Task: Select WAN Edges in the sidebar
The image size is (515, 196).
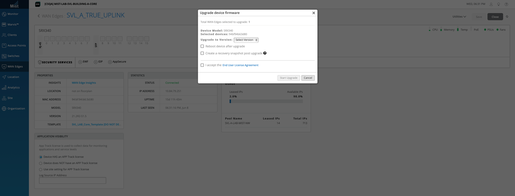Action: pos(14,66)
